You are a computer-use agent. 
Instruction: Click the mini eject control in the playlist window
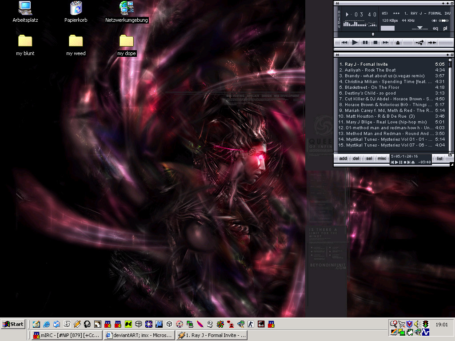click(413, 163)
